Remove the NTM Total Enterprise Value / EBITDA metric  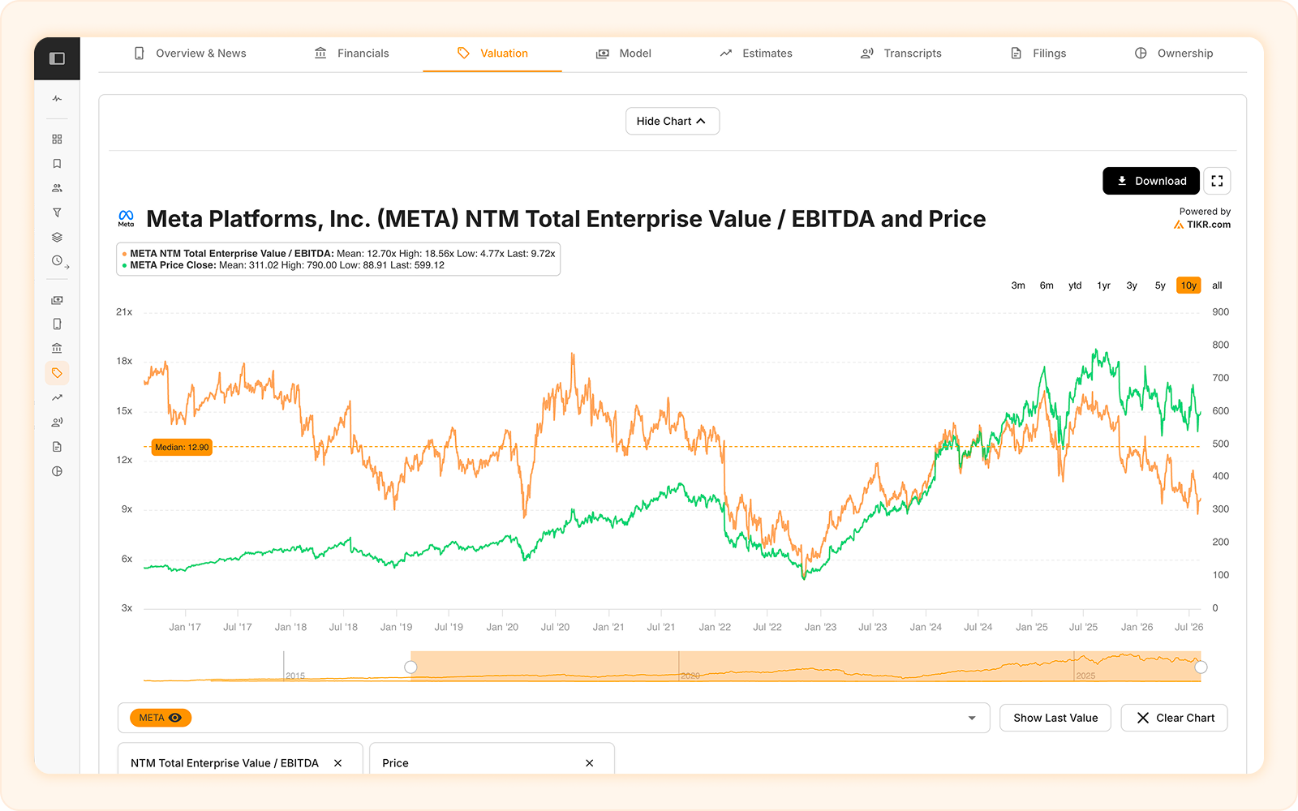(x=337, y=763)
